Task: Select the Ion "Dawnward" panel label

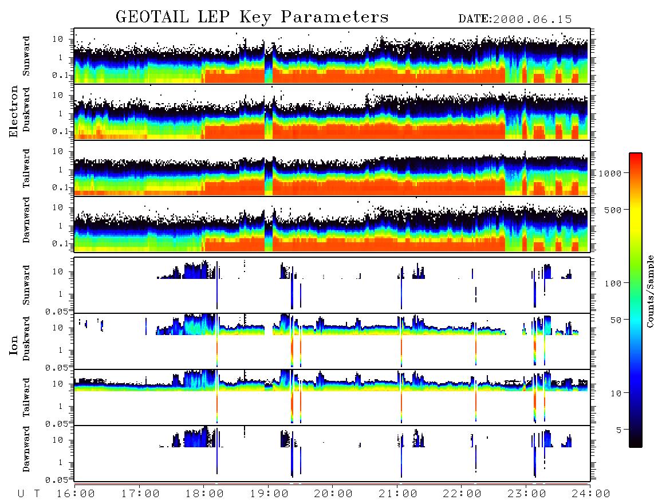Action: tap(26, 450)
